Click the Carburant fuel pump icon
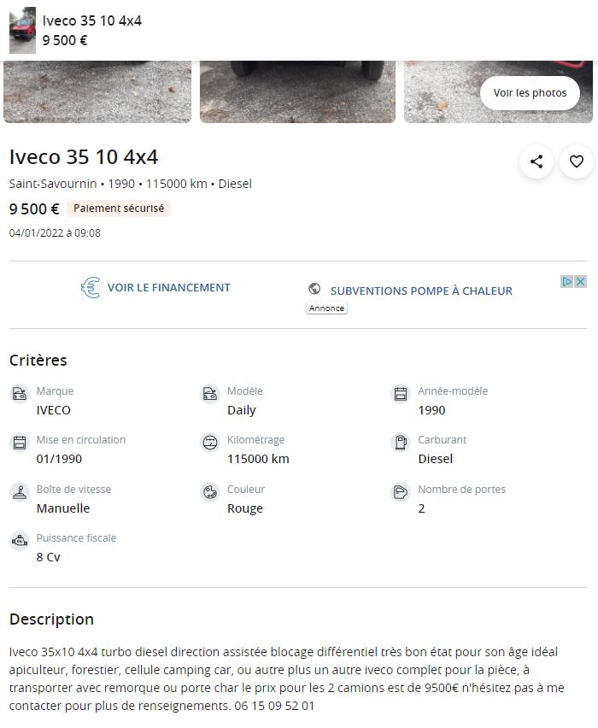 pos(400,443)
